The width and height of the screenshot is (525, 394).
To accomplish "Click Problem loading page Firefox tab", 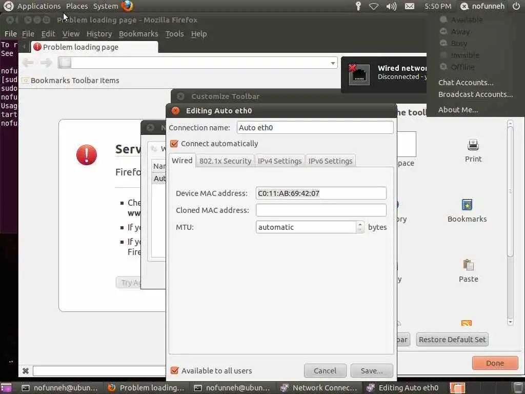I will click(94, 47).
